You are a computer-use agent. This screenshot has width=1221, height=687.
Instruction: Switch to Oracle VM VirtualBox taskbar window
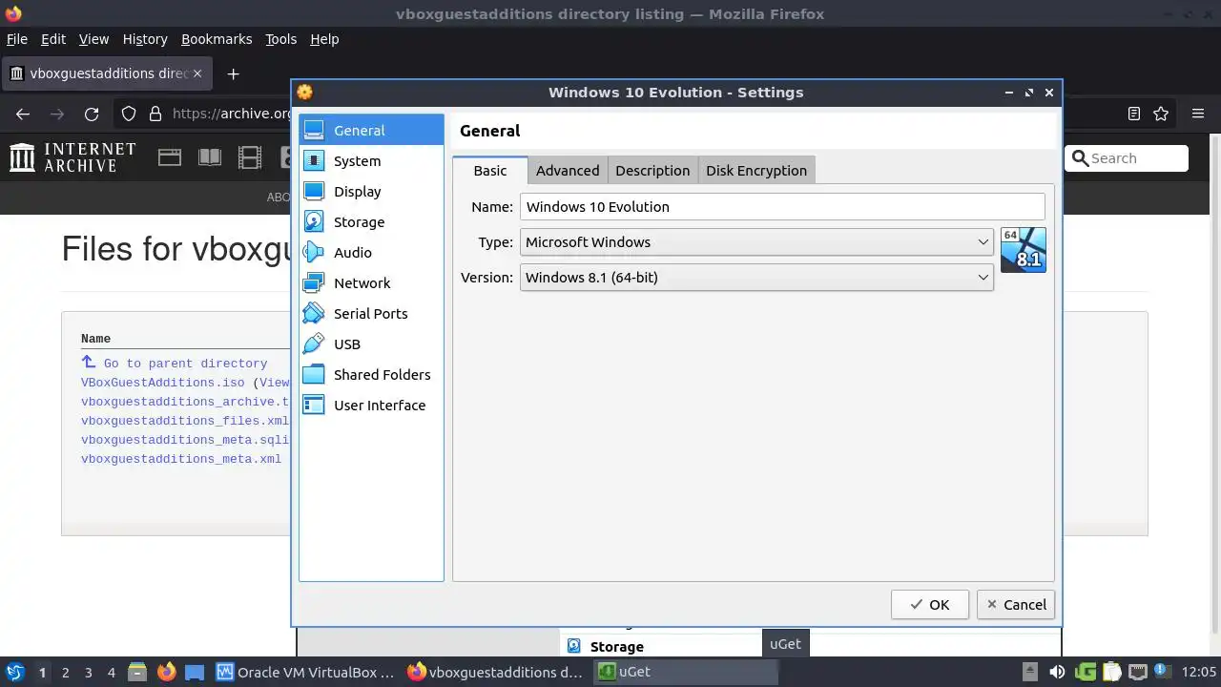point(305,672)
